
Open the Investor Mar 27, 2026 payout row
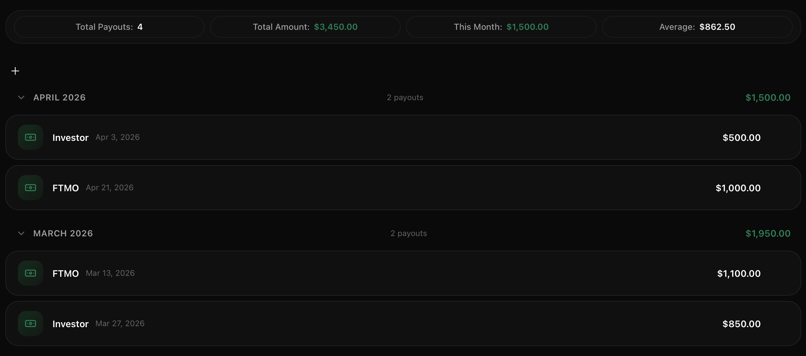403,324
